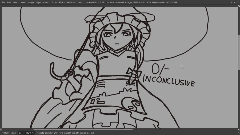Open the View menu
Viewport: 240px width, 135px height.
tap(23, 2)
